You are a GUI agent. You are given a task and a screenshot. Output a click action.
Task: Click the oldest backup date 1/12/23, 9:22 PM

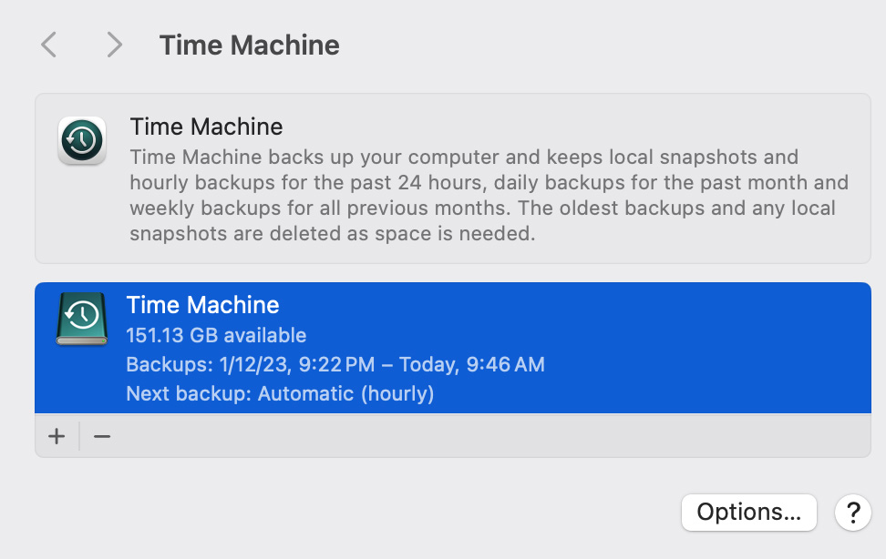(296, 365)
